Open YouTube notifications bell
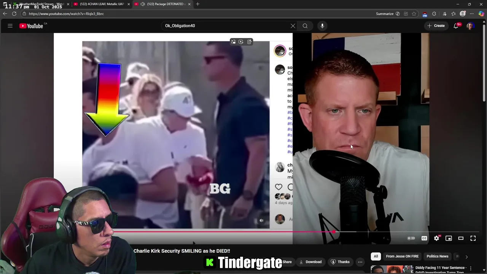 point(456,26)
